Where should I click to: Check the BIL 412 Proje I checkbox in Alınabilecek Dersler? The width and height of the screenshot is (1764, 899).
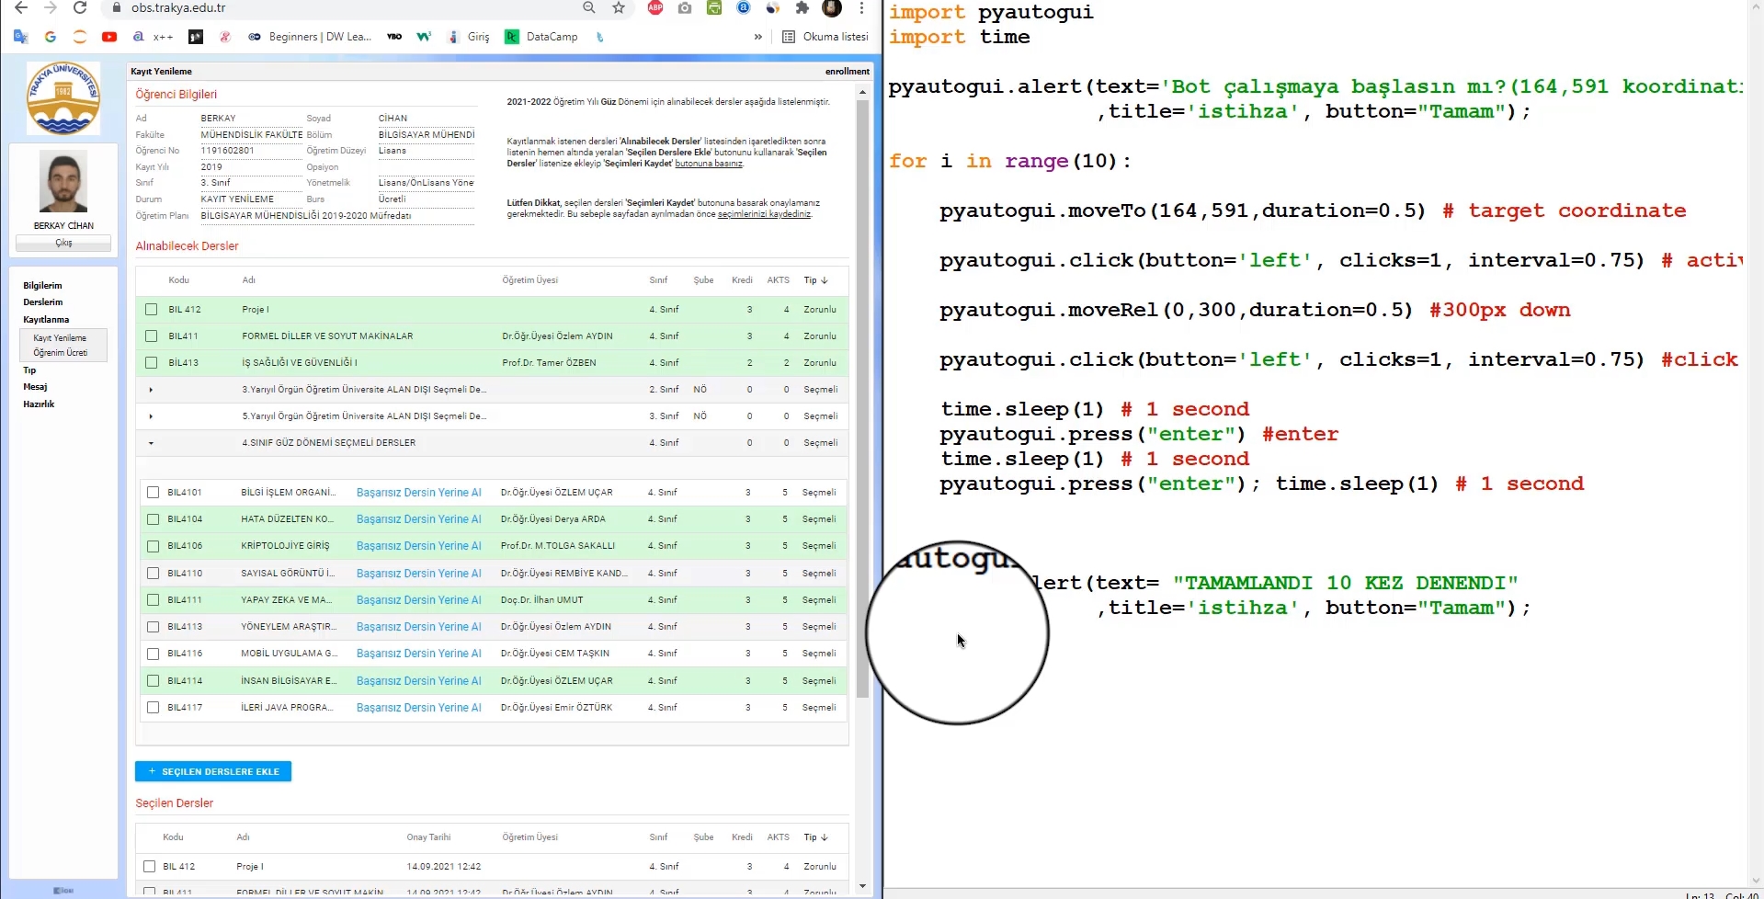(x=152, y=310)
